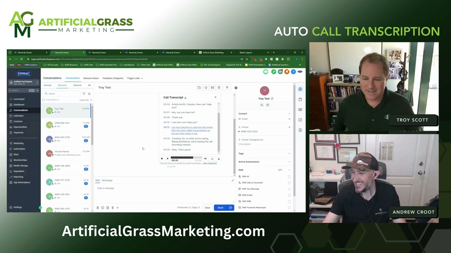Switch to the Starred tab
The height and width of the screenshot is (253, 451).
tap(77, 85)
